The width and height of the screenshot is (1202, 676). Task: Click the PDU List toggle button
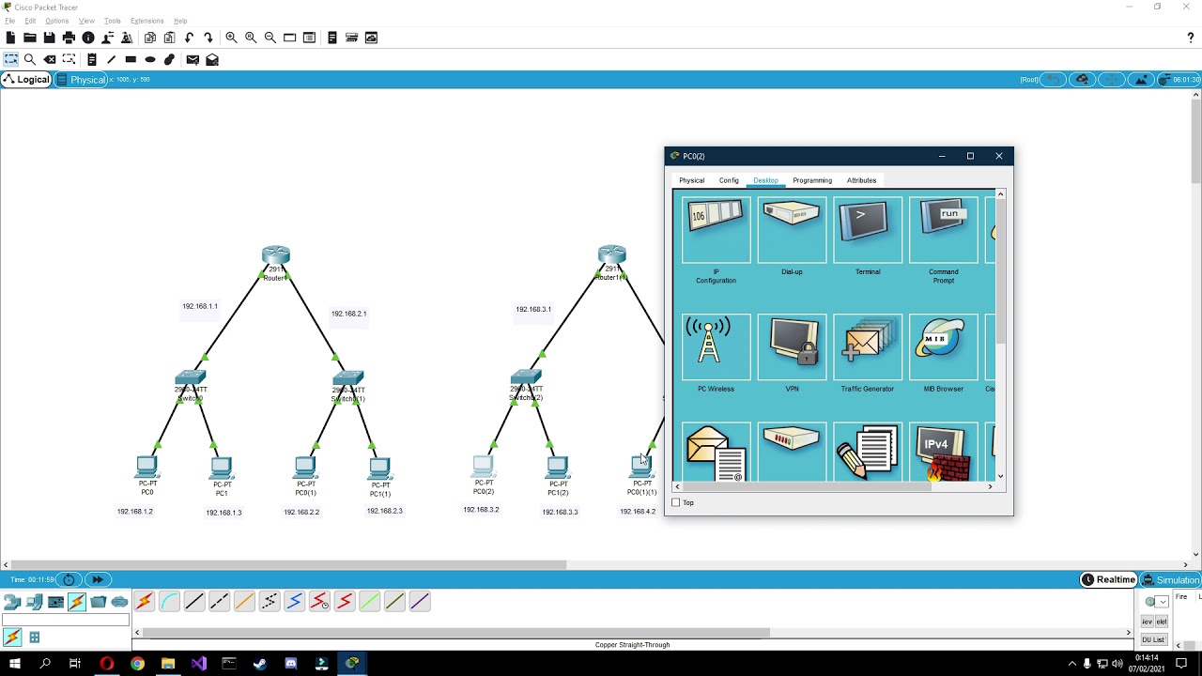click(x=1152, y=639)
